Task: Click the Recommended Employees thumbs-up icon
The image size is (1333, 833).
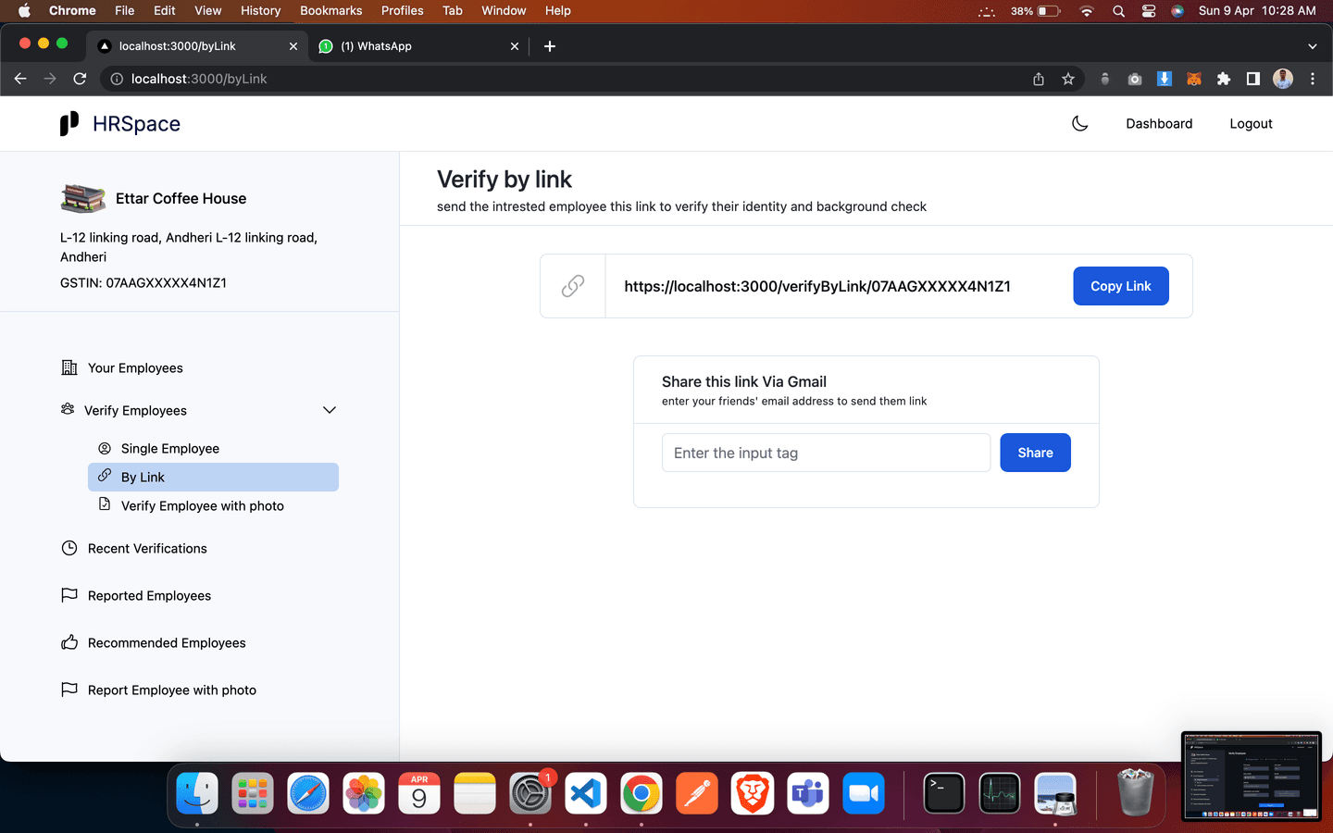Action: point(69,642)
